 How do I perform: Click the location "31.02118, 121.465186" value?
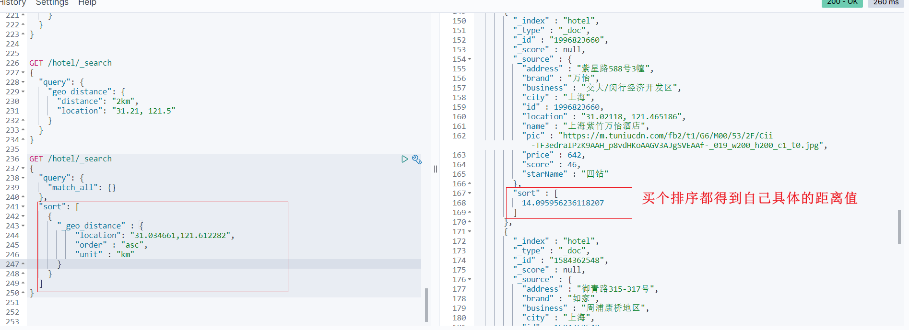(631, 116)
